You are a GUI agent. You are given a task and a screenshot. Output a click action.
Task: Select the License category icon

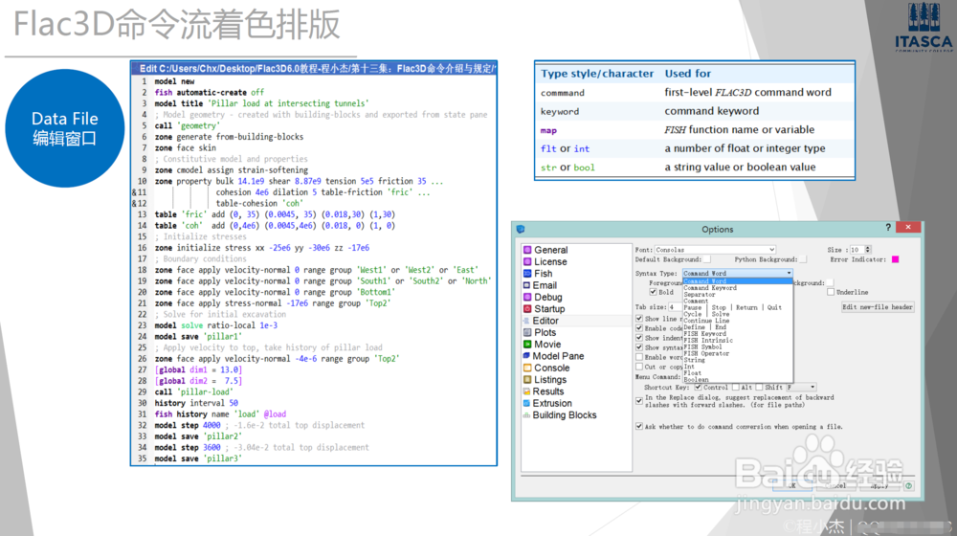[527, 261]
